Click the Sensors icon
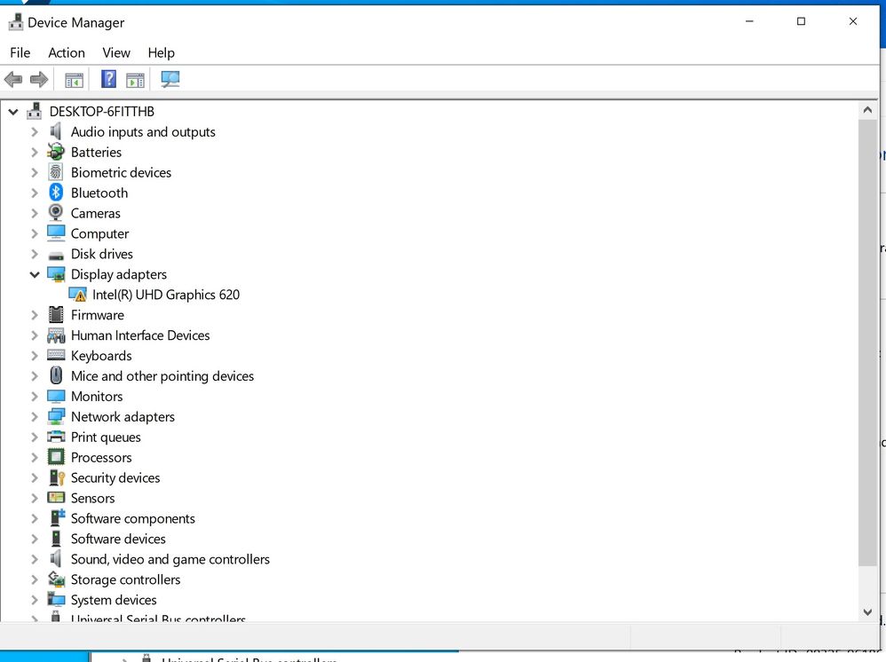The image size is (886, 662). (x=56, y=498)
